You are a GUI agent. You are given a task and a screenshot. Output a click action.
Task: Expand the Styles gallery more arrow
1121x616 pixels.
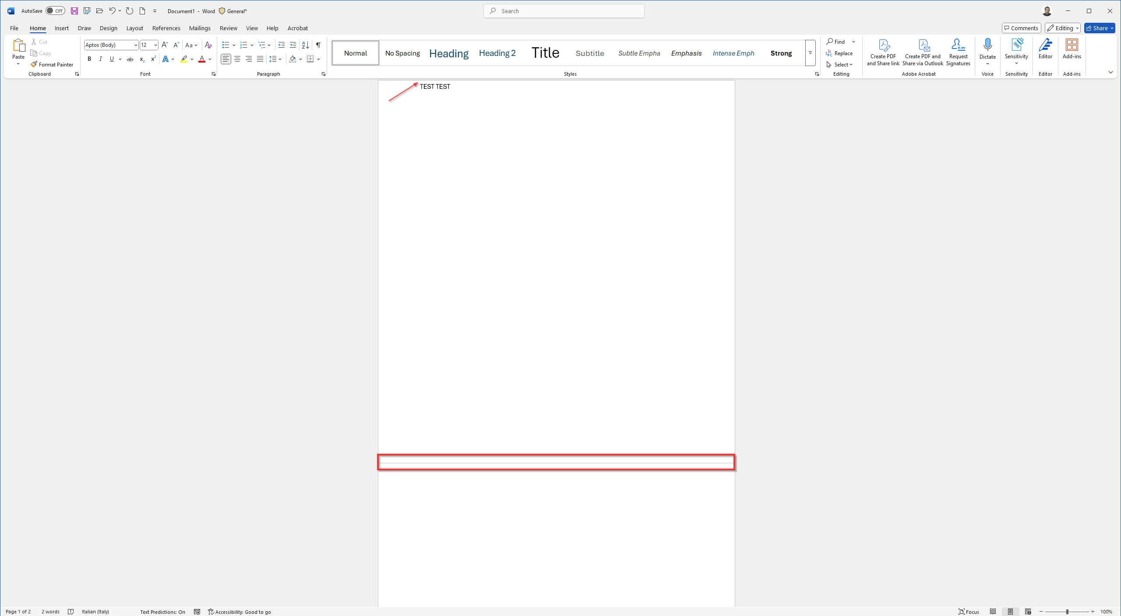point(810,53)
